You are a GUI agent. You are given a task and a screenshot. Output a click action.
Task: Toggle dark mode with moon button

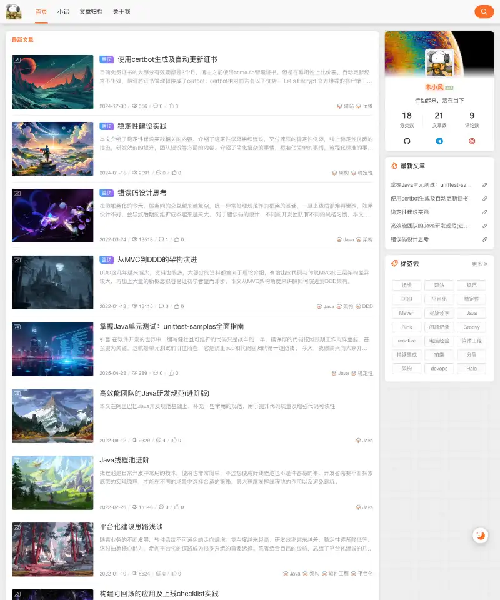coord(481,536)
